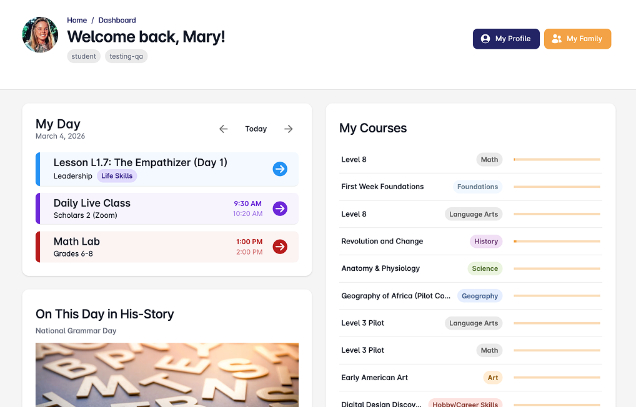Click the National Grammar Day image
Image resolution: width=636 pixels, height=407 pixels.
(x=167, y=375)
